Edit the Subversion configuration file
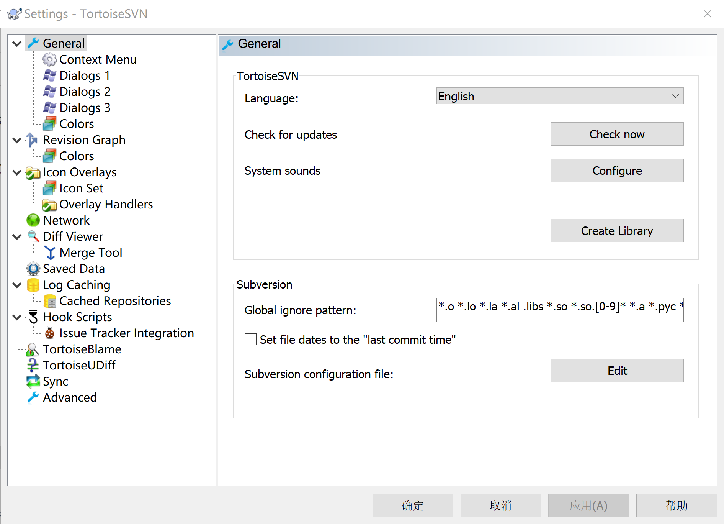Viewport: 724px width, 525px height. coord(617,371)
